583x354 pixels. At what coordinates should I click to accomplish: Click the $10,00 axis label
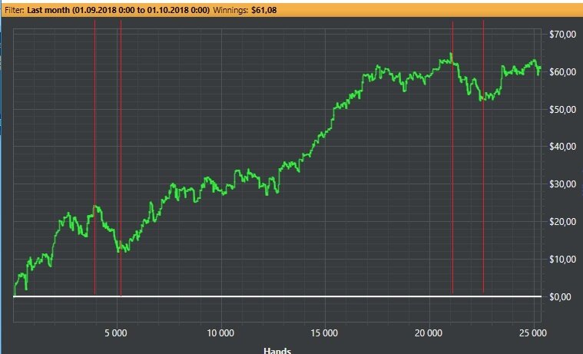click(x=562, y=260)
